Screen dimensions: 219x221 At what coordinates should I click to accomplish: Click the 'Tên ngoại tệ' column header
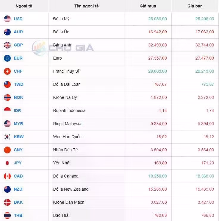coord(86,6)
